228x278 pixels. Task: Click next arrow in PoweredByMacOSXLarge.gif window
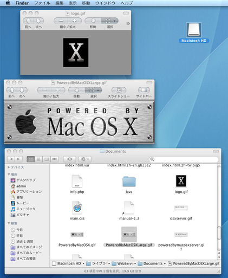pyautogui.click(x=22, y=90)
